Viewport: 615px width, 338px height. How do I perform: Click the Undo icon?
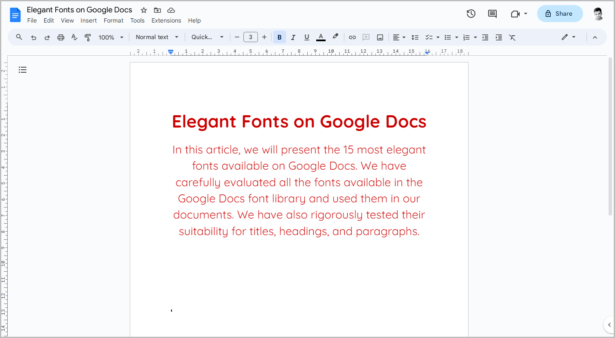coord(33,37)
